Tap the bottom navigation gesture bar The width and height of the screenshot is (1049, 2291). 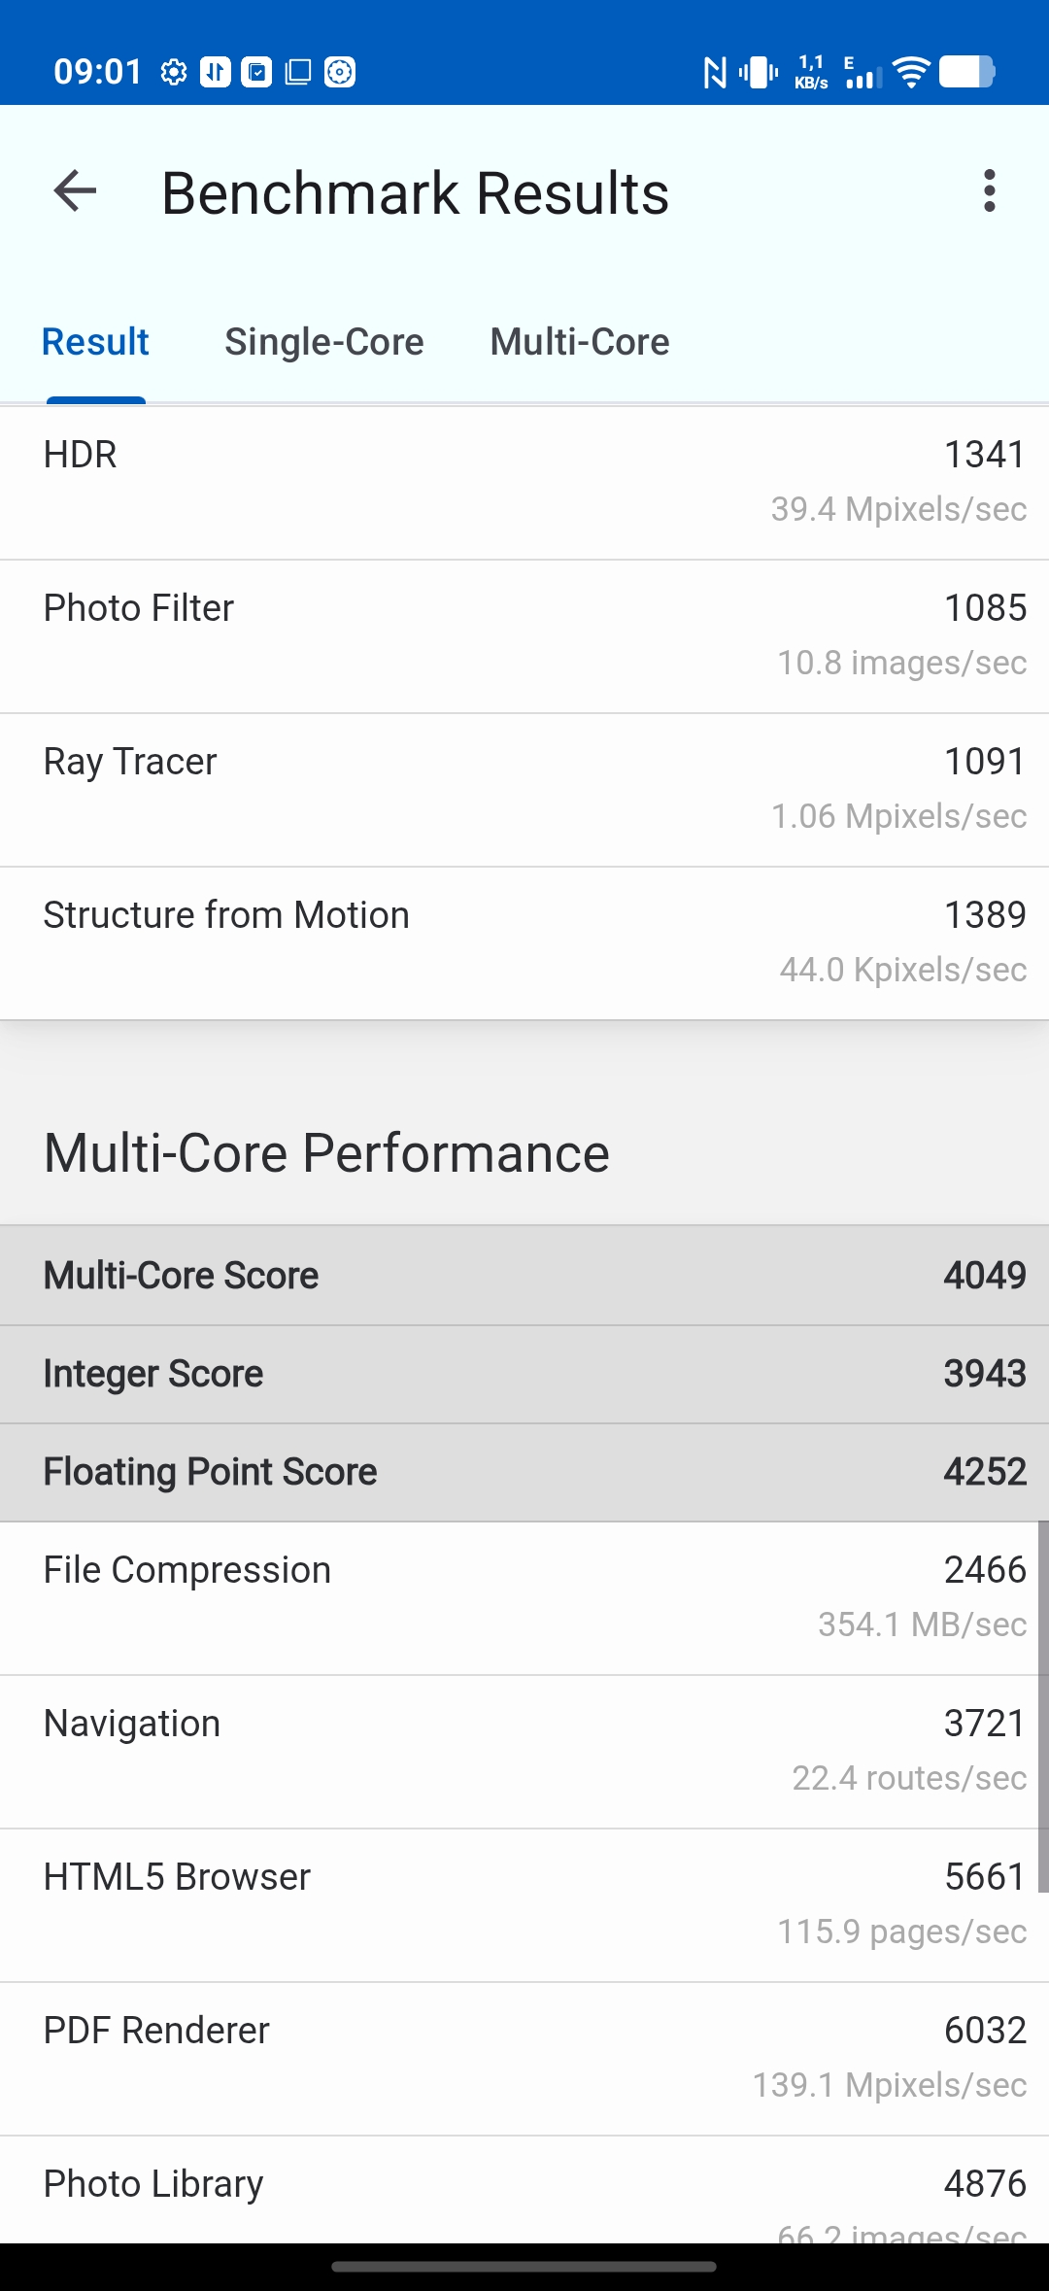tap(524, 2267)
